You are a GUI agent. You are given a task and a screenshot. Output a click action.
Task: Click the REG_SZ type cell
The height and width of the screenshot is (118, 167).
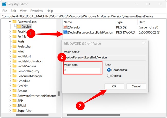pyautogui.click(x=121, y=28)
